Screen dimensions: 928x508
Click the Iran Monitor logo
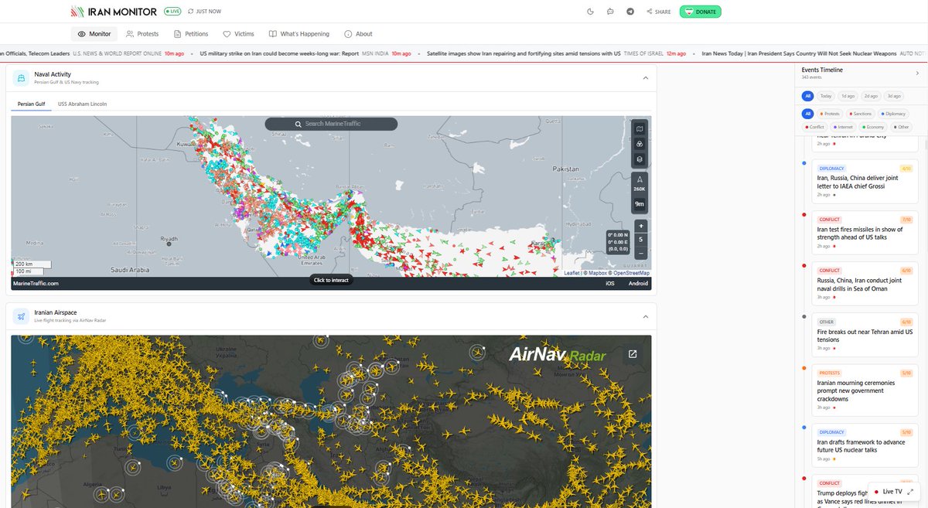tap(113, 12)
